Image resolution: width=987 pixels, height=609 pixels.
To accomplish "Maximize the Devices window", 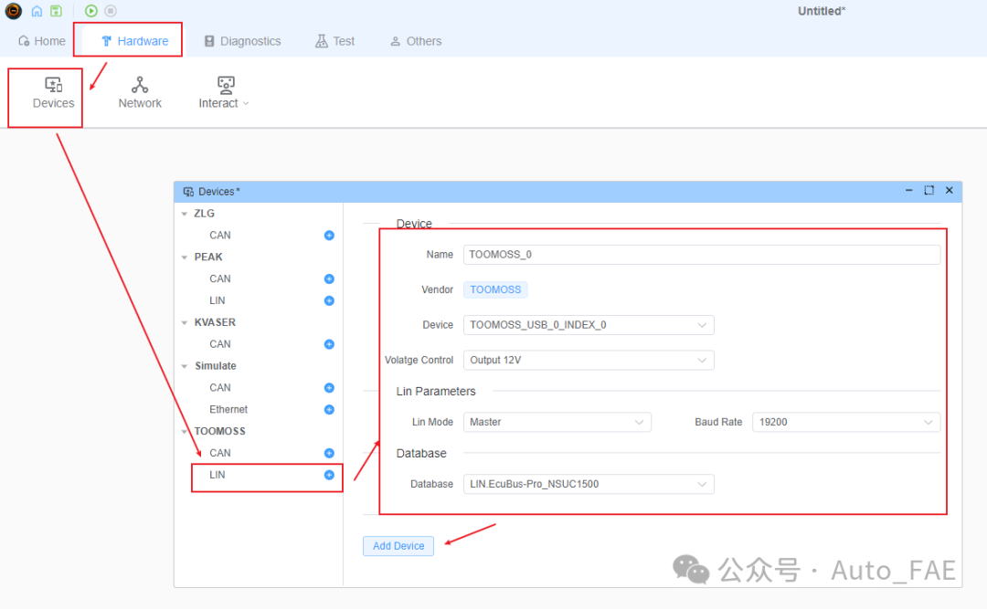I will (x=929, y=190).
